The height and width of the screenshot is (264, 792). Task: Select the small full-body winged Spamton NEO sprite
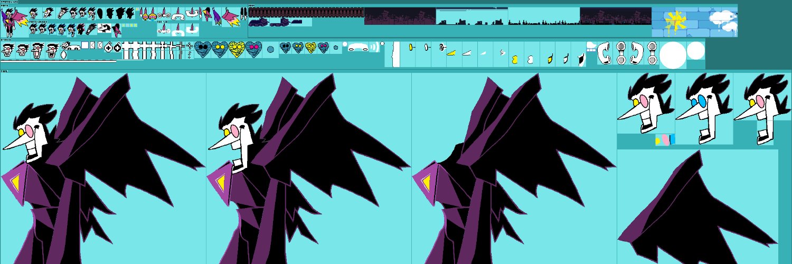[14, 22]
